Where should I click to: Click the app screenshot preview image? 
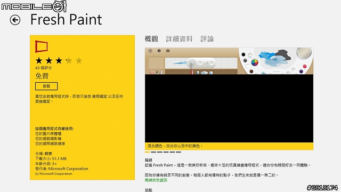click(229, 95)
